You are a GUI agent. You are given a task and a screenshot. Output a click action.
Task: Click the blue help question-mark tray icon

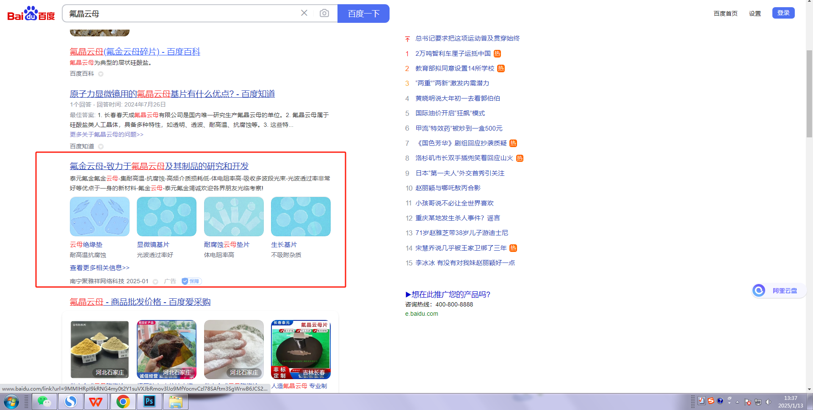[x=720, y=401]
